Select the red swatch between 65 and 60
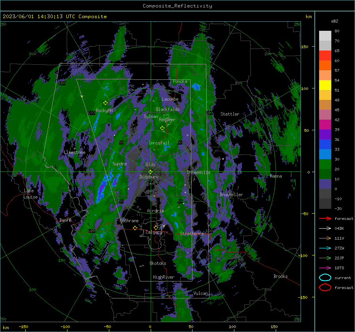 325,55
